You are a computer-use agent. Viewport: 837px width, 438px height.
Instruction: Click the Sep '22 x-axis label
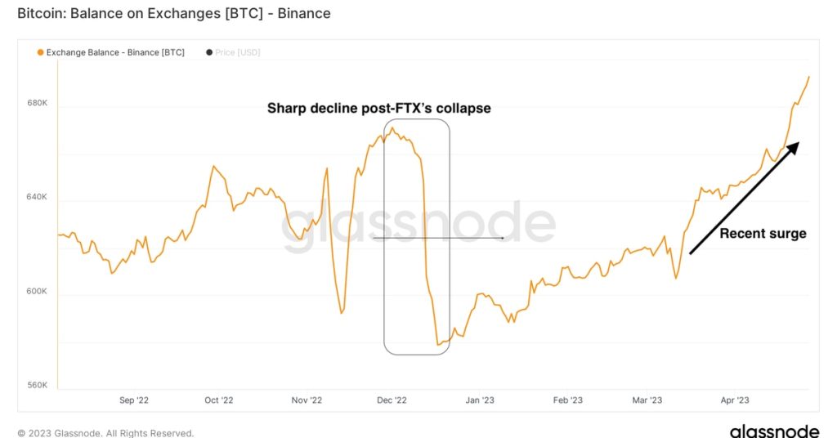pos(132,400)
